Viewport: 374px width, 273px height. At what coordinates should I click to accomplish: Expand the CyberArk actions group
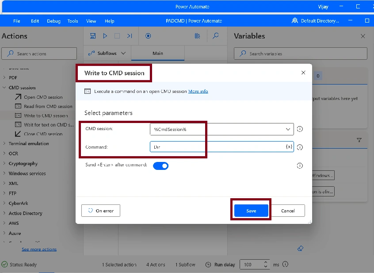point(4,203)
